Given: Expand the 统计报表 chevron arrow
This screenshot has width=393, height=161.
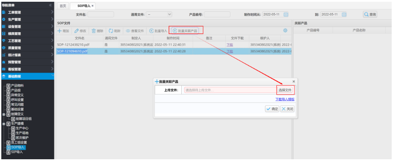Looking at the screenshot, I should [x=52, y=54].
